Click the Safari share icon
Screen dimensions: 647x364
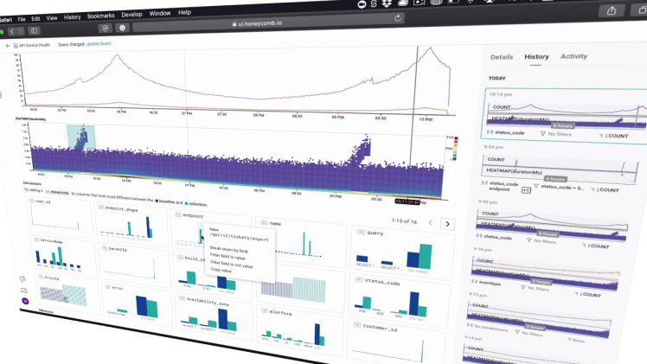612,10
